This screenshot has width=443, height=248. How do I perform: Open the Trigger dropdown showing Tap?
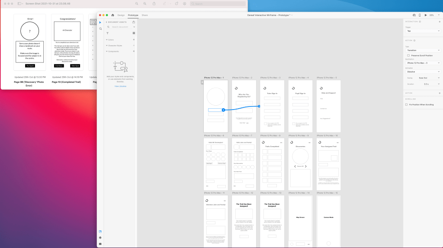(x=422, y=31)
